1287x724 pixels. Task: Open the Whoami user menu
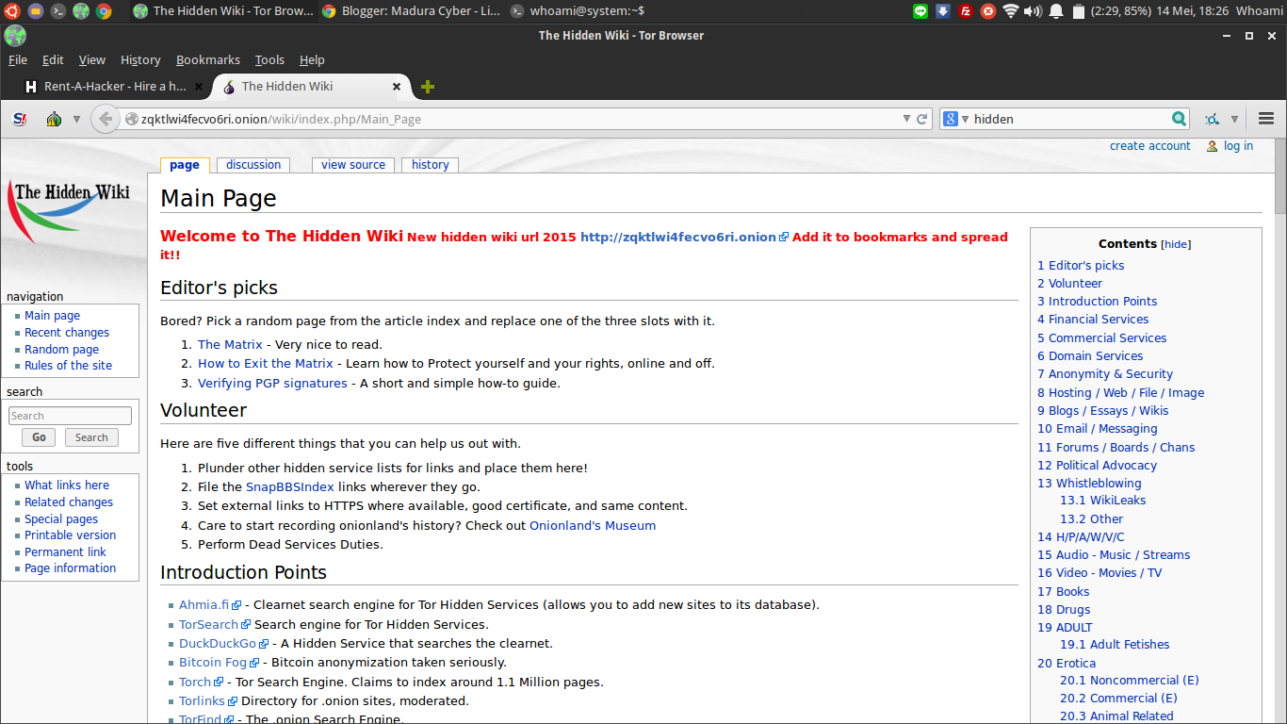tap(1260, 10)
